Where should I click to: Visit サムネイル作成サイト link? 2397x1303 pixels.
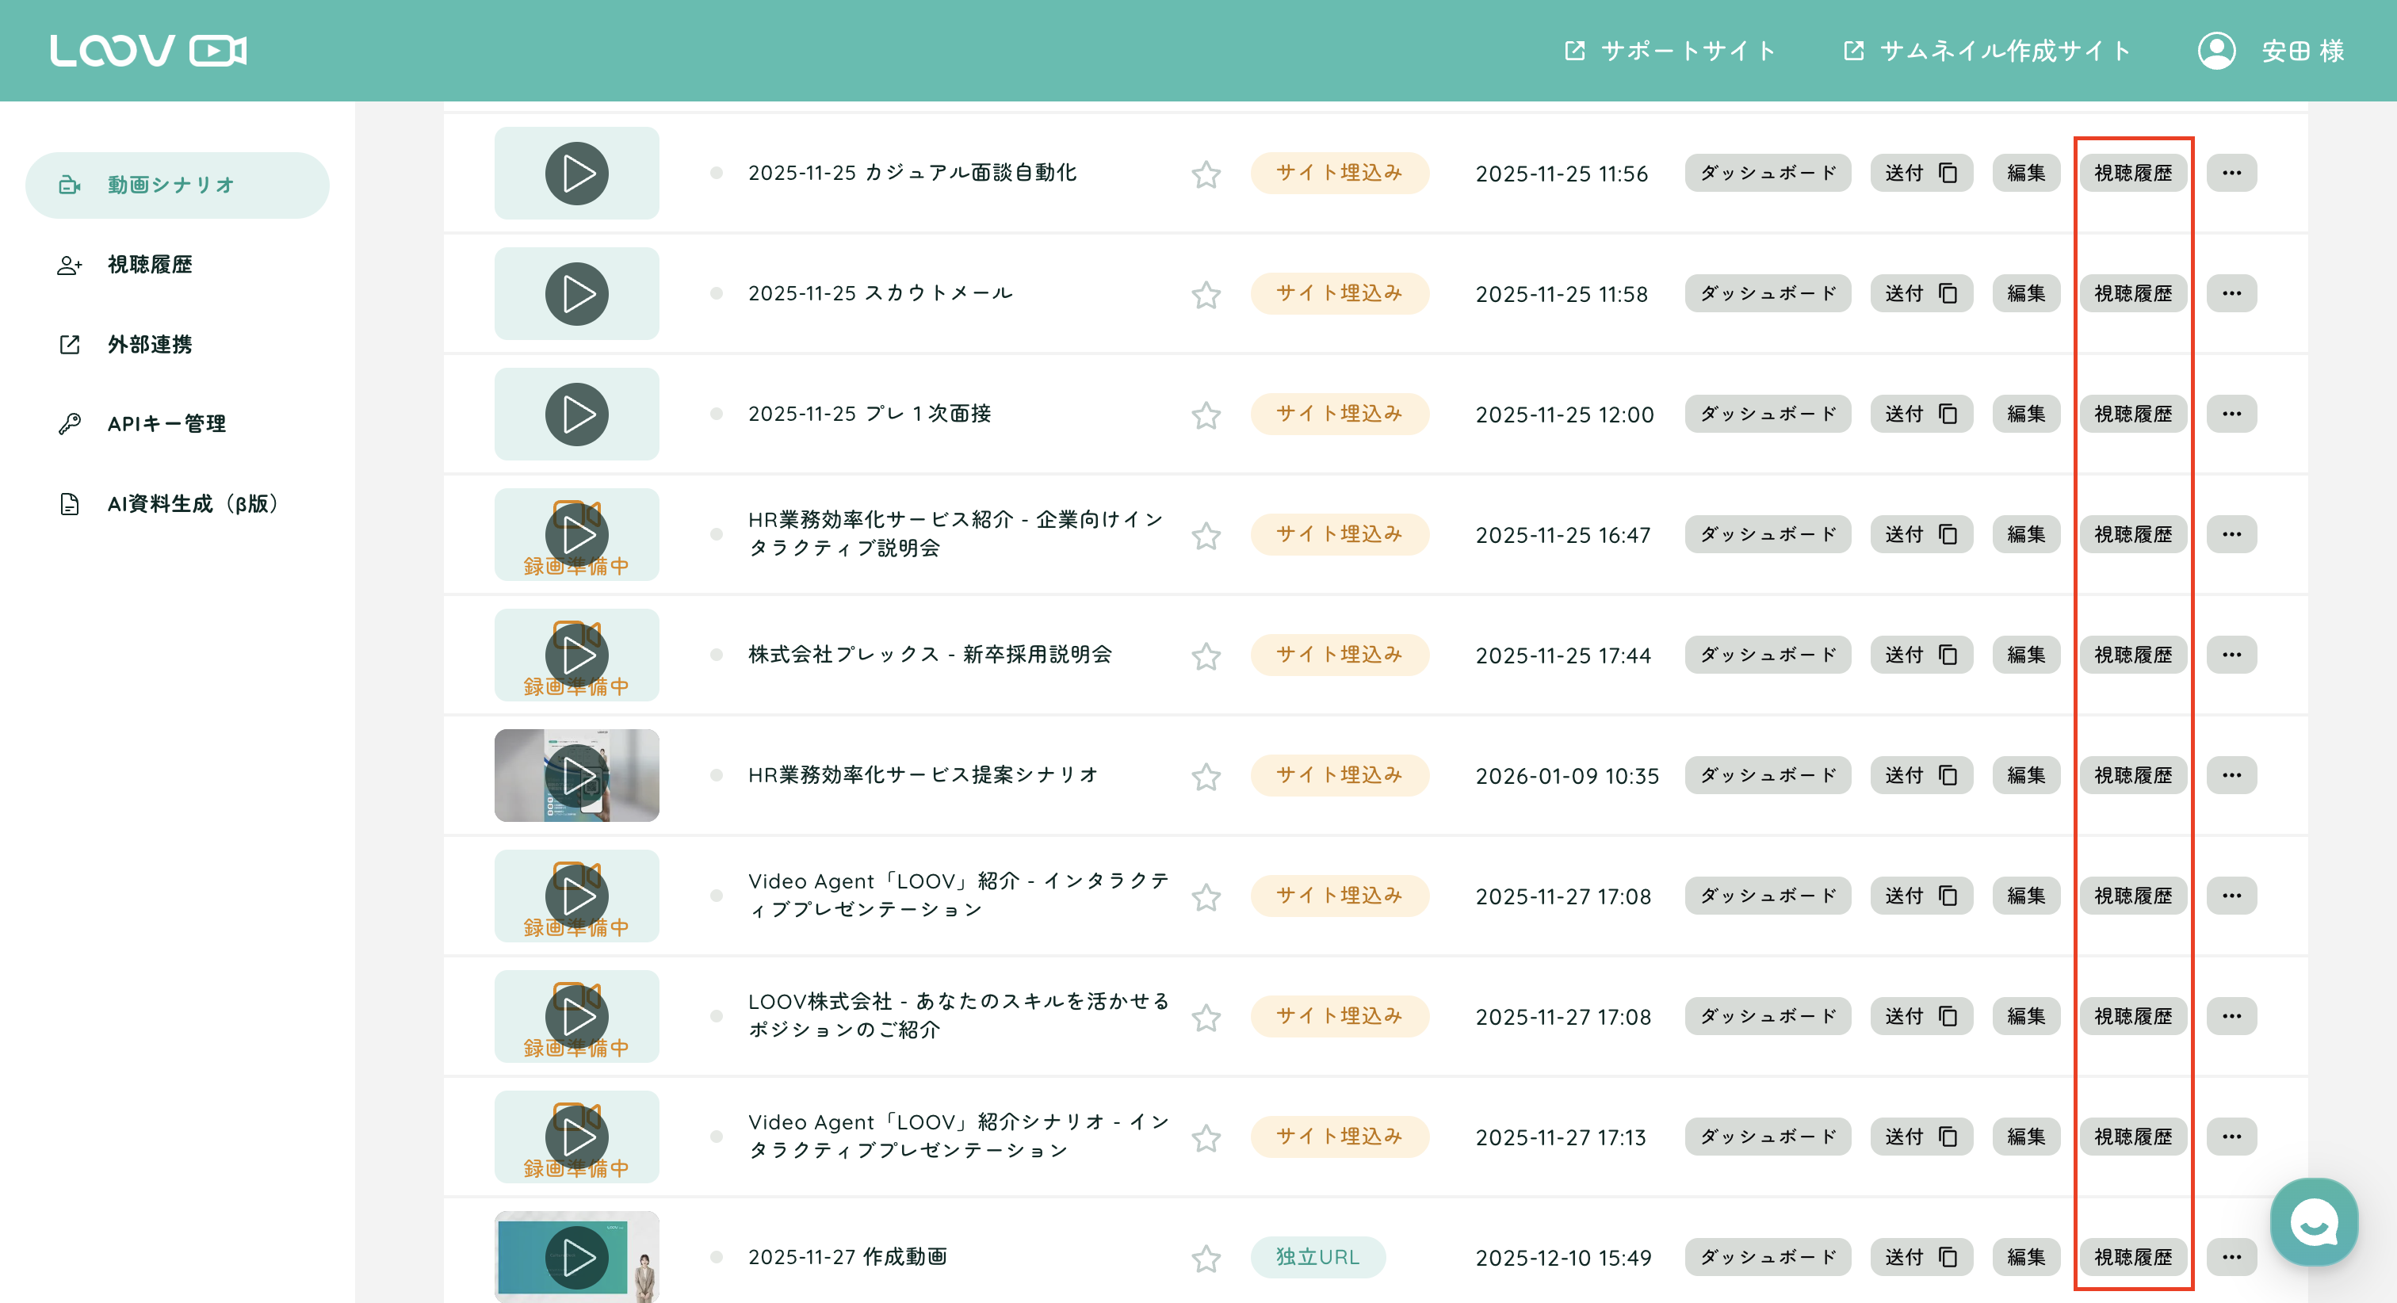click(x=1986, y=50)
